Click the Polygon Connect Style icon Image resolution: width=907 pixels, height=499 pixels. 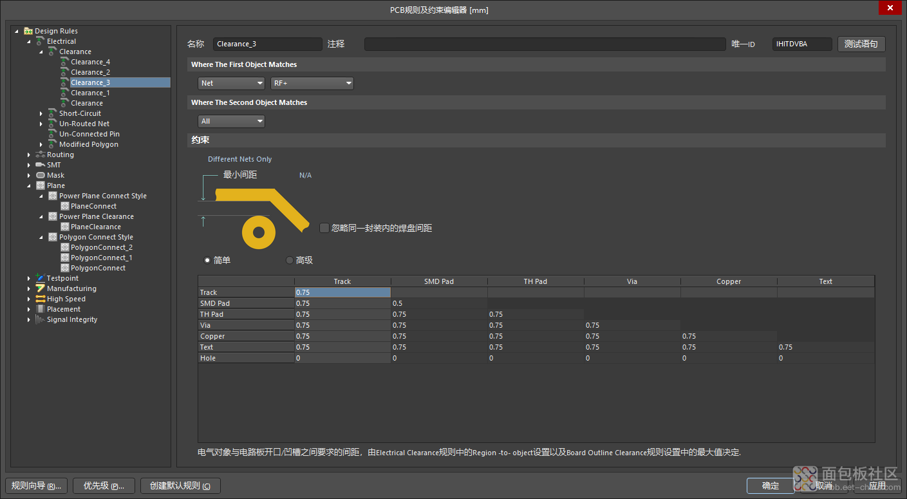pyautogui.click(x=53, y=237)
